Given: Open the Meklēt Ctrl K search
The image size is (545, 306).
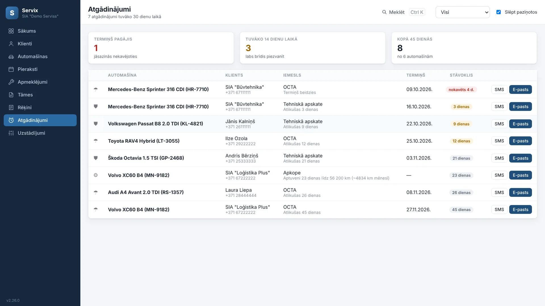Looking at the screenshot, I should point(403,12).
